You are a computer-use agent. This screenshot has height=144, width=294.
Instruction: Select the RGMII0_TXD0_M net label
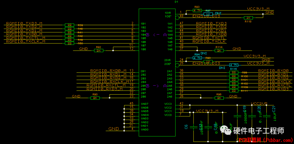click(x=24, y=34)
